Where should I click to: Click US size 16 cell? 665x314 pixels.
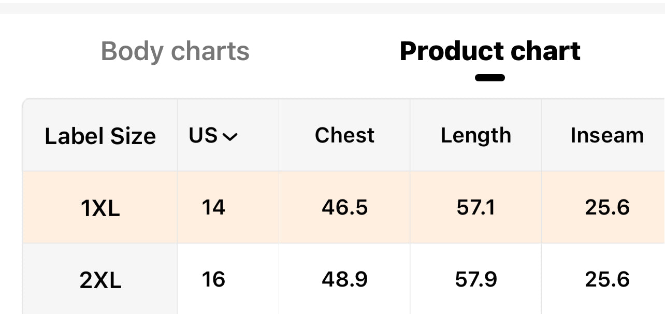click(x=213, y=280)
